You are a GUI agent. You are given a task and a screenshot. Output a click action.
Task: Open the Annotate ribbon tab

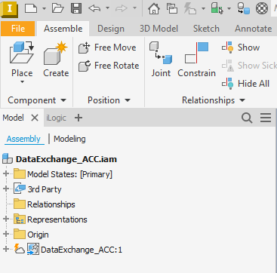click(253, 29)
